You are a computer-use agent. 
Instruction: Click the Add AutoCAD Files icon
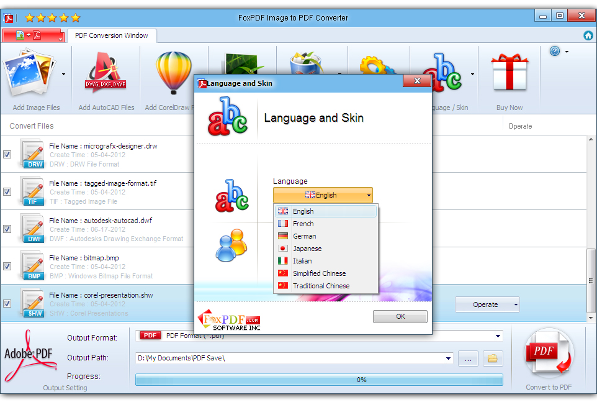105,73
